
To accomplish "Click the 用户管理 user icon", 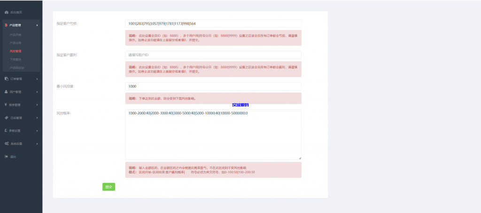I will [7, 91].
